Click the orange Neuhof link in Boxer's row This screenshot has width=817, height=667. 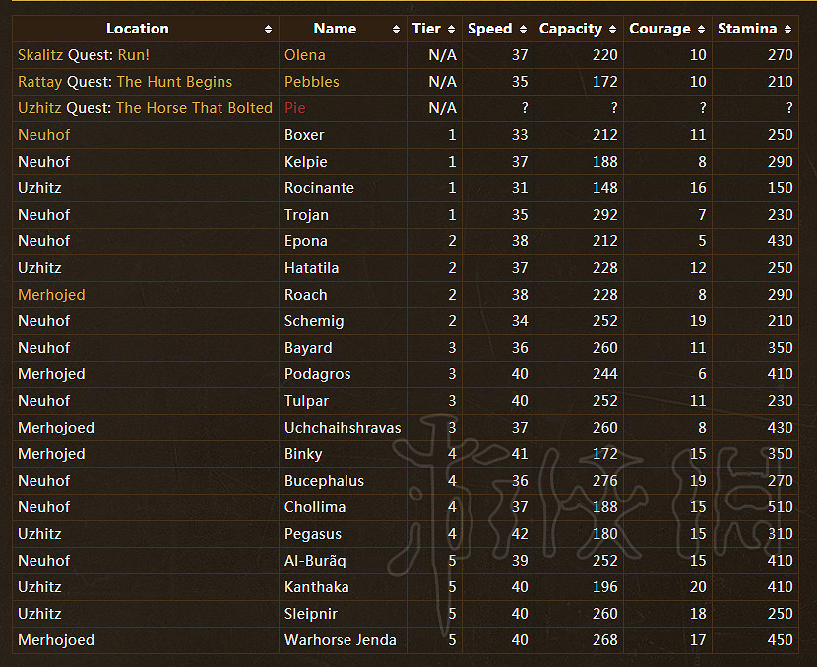(43, 135)
